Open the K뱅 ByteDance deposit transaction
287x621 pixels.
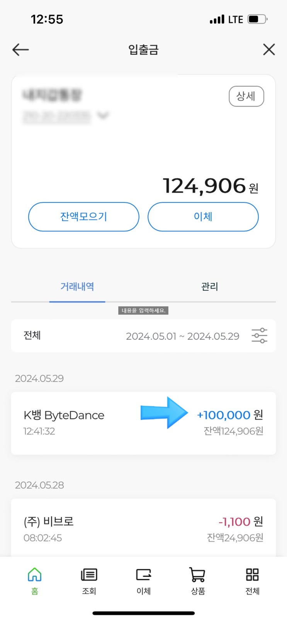click(x=143, y=423)
